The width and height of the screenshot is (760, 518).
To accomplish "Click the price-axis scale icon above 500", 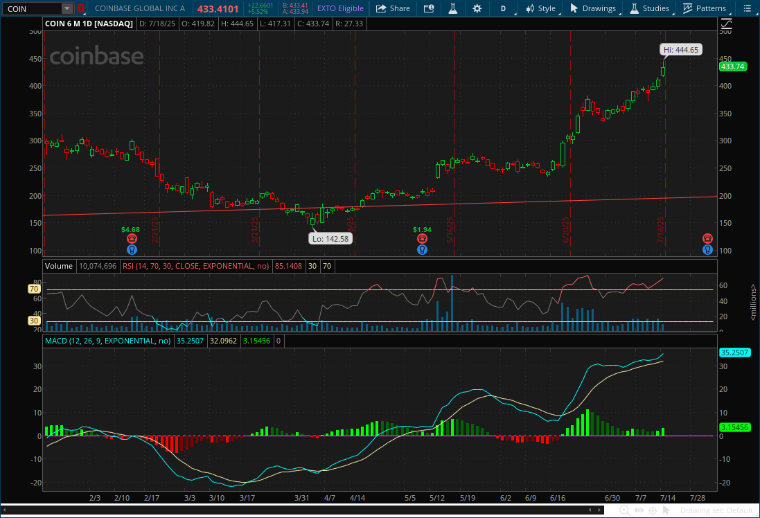I will coord(726,24).
